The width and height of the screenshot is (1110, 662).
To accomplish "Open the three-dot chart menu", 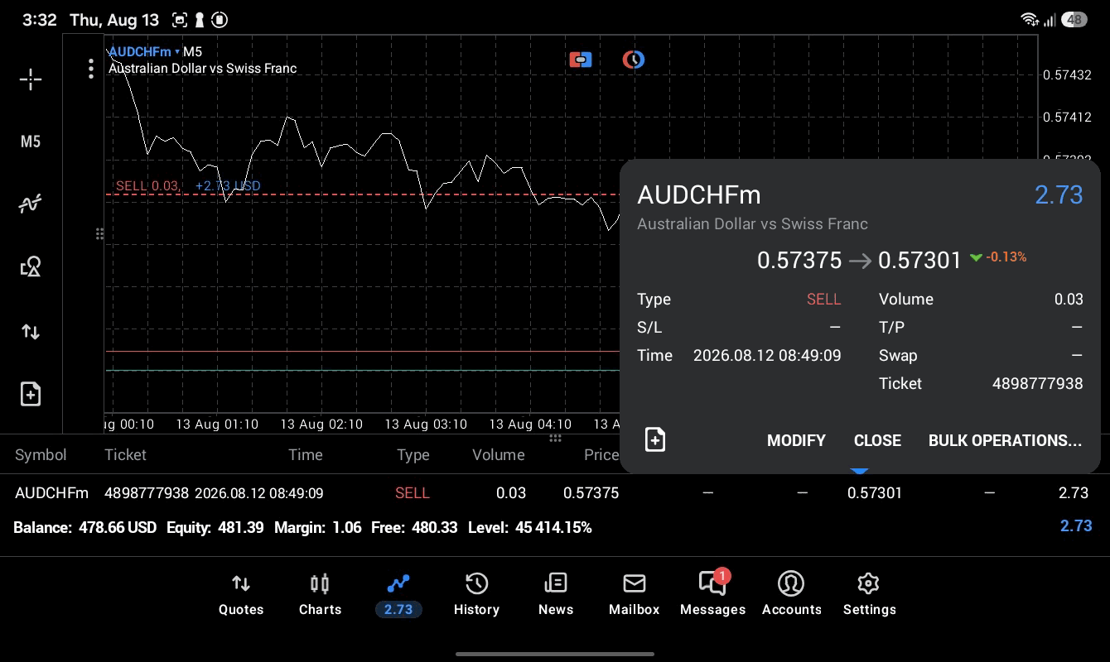I will coord(91,69).
